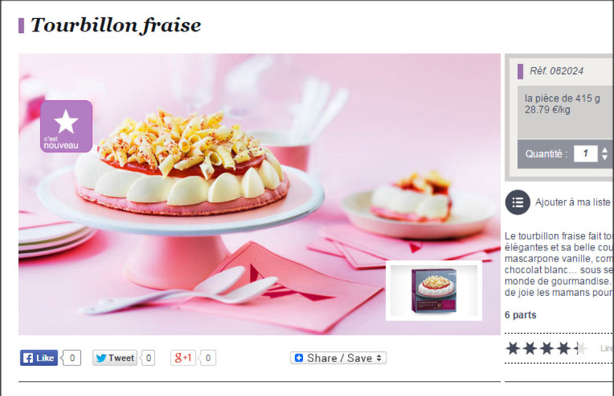Click the Tweet button
614x396 pixels.
(115, 357)
